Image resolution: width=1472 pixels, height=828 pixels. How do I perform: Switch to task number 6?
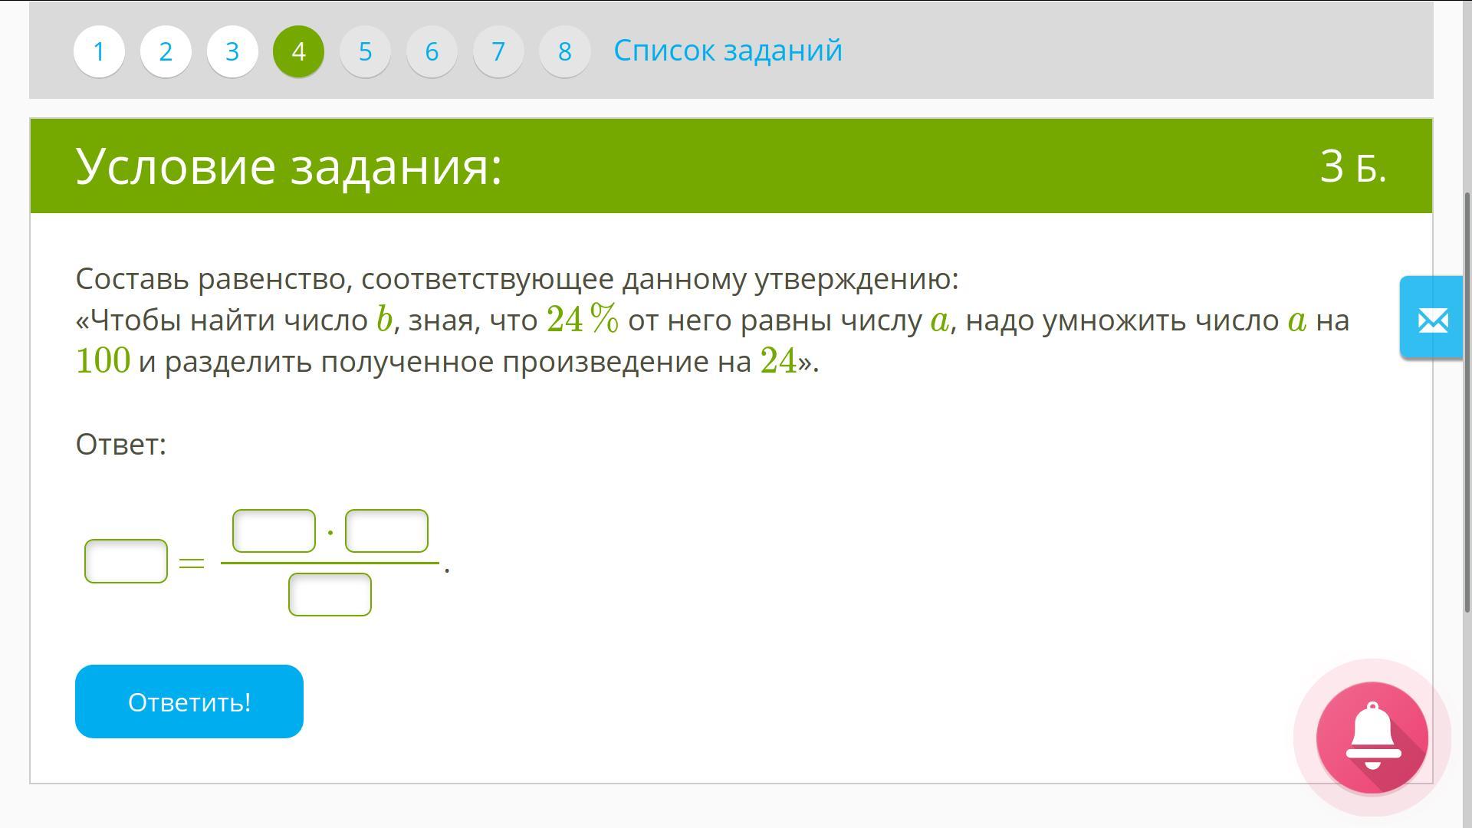click(432, 51)
